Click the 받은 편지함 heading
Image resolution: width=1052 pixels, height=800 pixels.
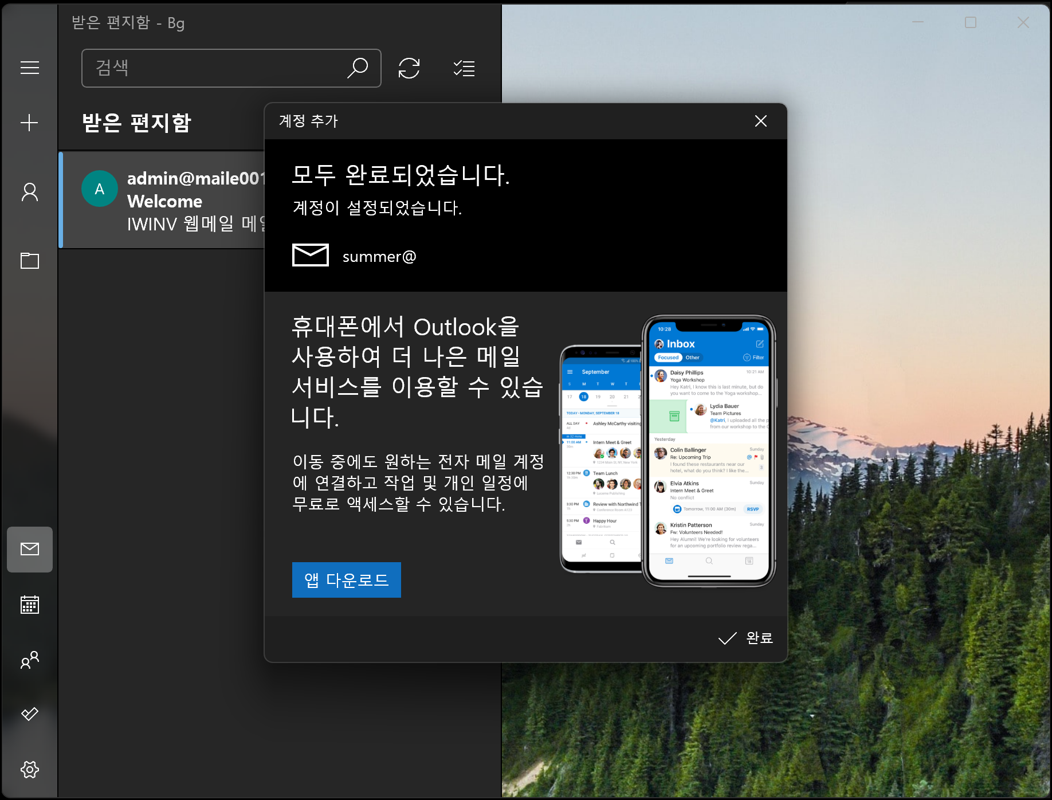tap(136, 122)
